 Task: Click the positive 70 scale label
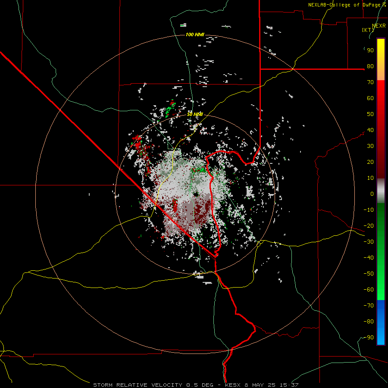click(x=370, y=82)
